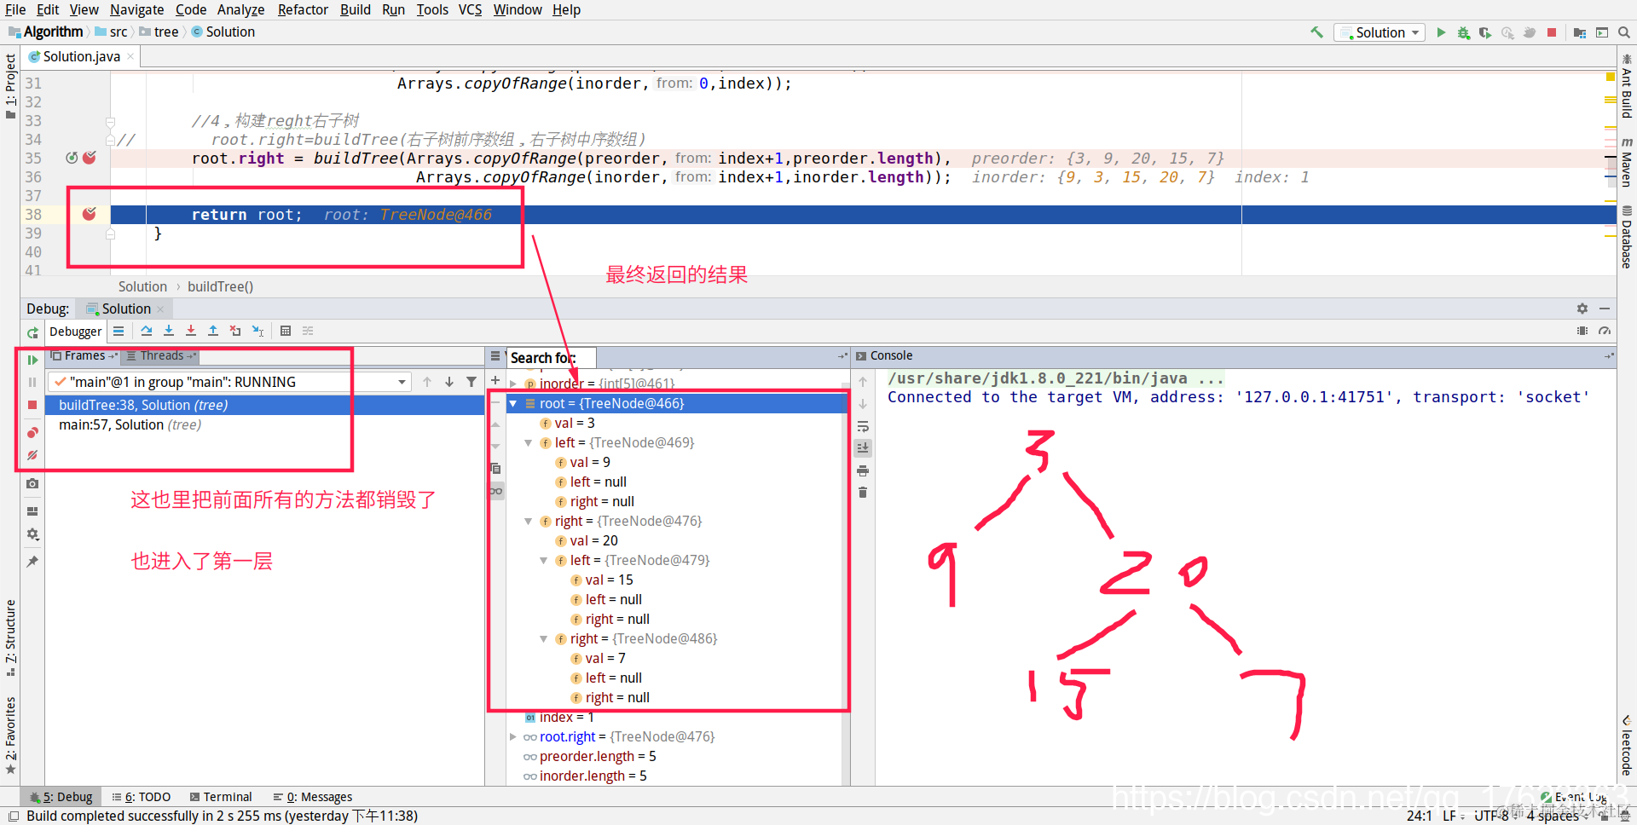Image resolution: width=1637 pixels, height=825 pixels.
Task: Toggle the frames filter funnel icon
Action: point(471,382)
